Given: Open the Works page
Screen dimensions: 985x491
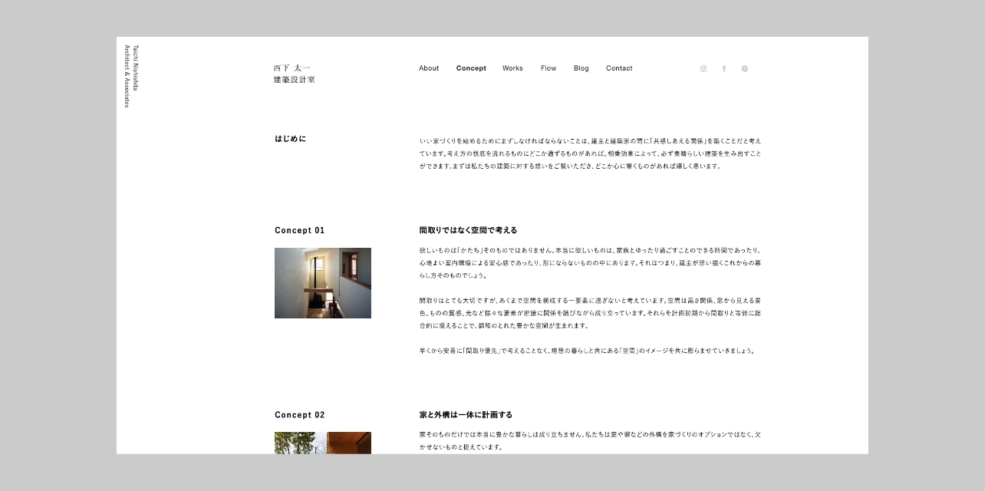Looking at the screenshot, I should click(512, 68).
